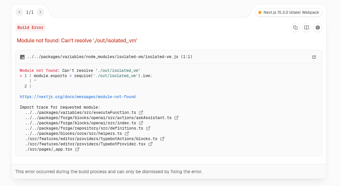Open the docs book icon

(306, 28)
